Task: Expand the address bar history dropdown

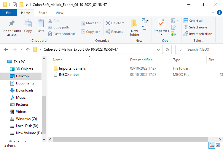Action: click(x=158, y=49)
